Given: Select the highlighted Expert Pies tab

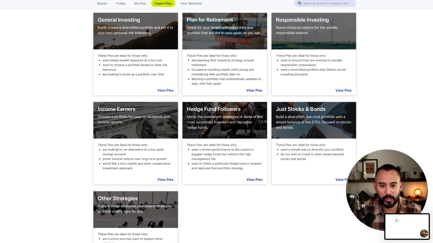Looking at the screenshot, I should click(163, 4).
